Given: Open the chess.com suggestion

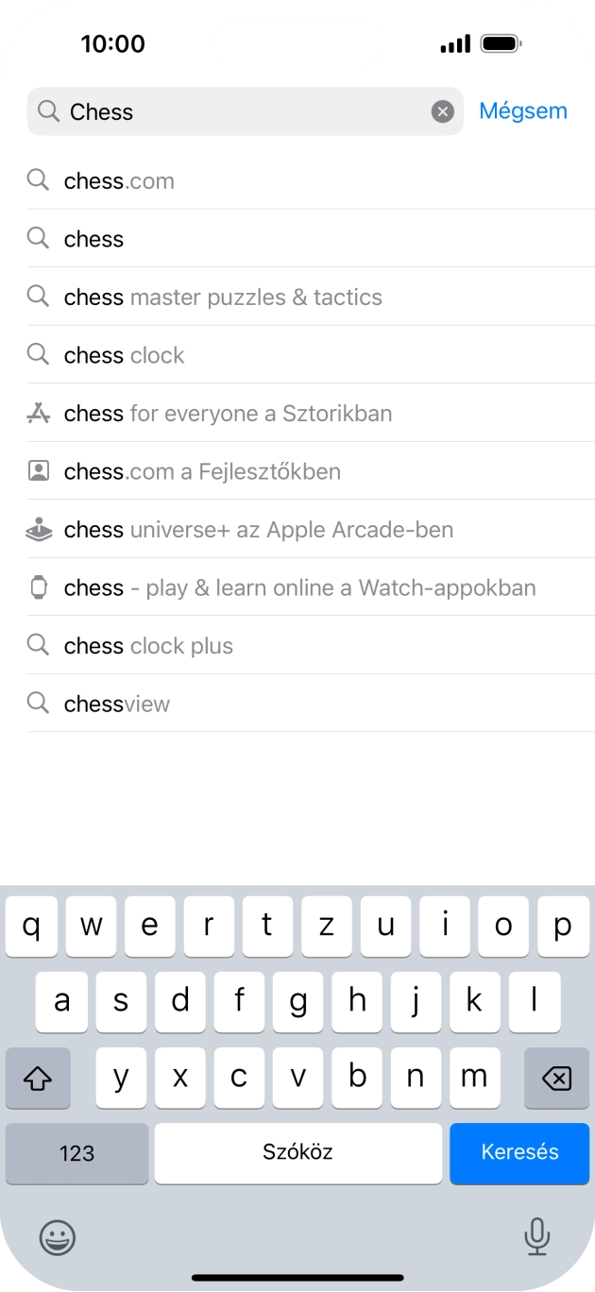Looking at the screenshot, I should [118, 180].
